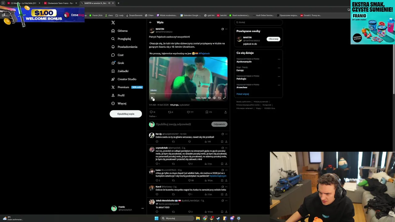This screenshot has height=222, width=395.
Task: Click the video progress bar
Action: (188, 93)
